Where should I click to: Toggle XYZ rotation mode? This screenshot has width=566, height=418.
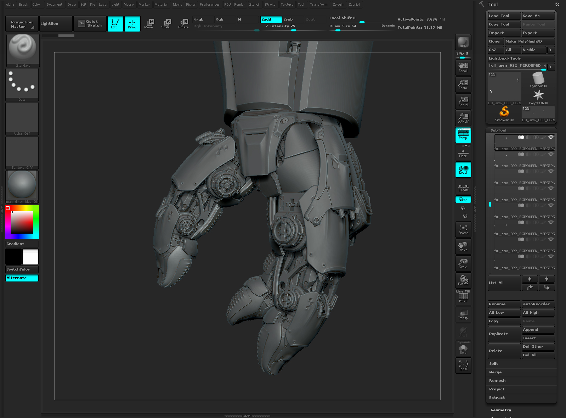point(463,199)
